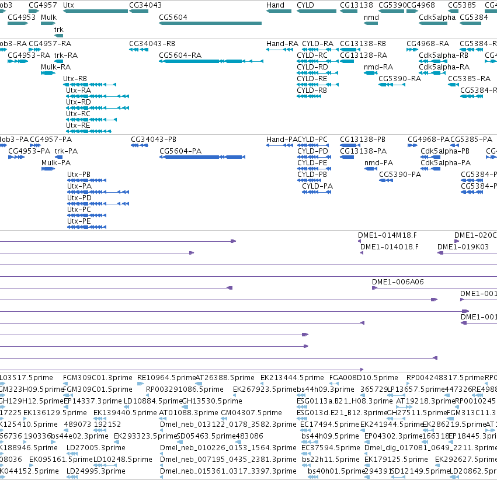Click the DME1-006A06 BAC label
497x480 pixels.
coord(398,282)
